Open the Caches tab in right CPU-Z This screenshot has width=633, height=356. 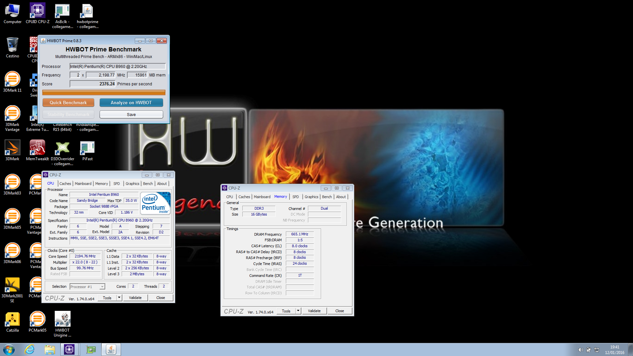click(x=244, y=197)
